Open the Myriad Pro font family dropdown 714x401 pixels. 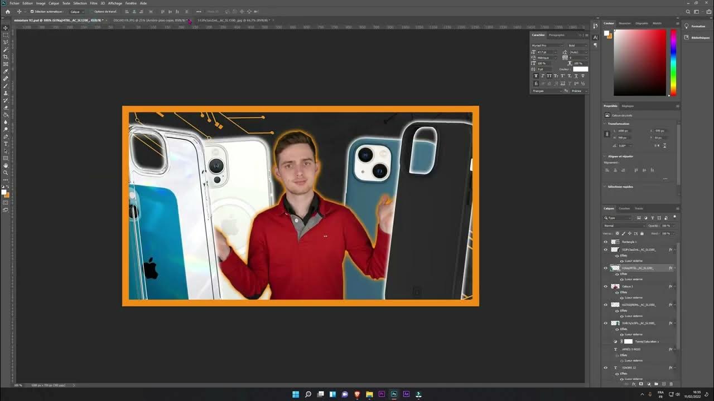pyautogui.click(x=548, y=46)
